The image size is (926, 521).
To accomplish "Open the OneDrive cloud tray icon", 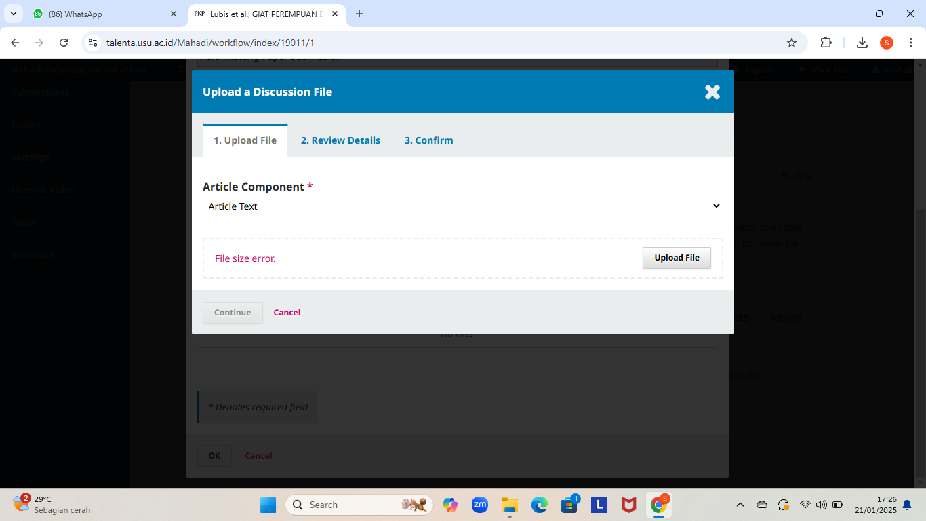I will coord(762,505).
